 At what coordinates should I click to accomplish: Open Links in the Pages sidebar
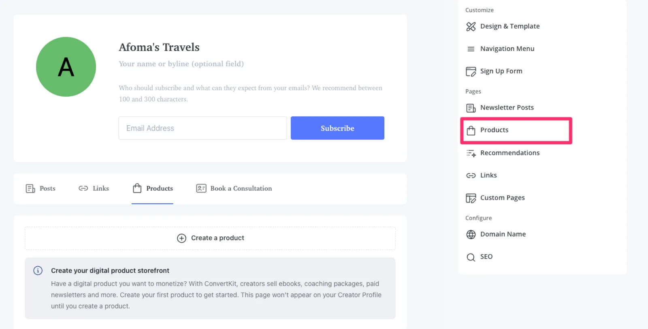click(x=488, y=175)
